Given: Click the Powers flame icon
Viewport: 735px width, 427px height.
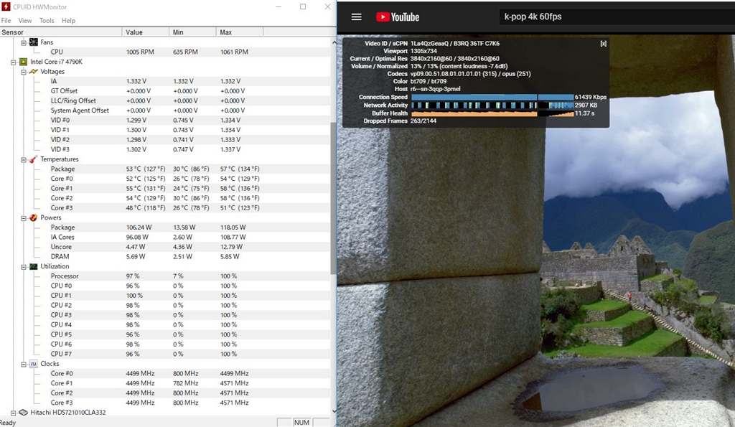Looking at the screenshot, I should click(x=34, y=217).
